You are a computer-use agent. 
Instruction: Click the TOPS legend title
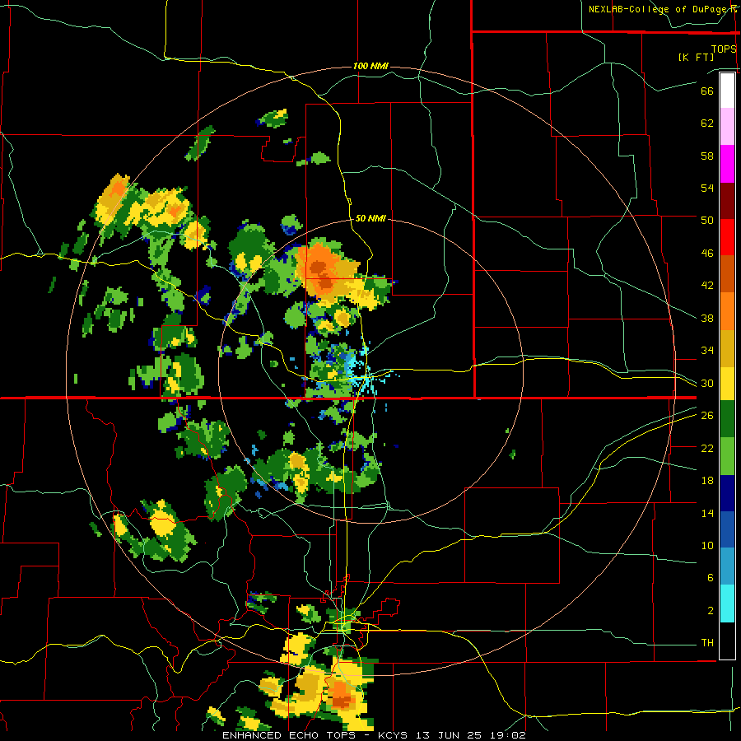coord(724,49)
